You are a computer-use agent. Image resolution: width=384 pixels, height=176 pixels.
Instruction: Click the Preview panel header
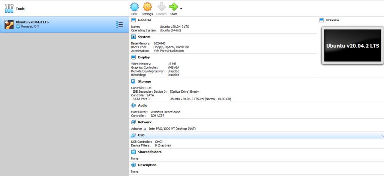point(332,20)
